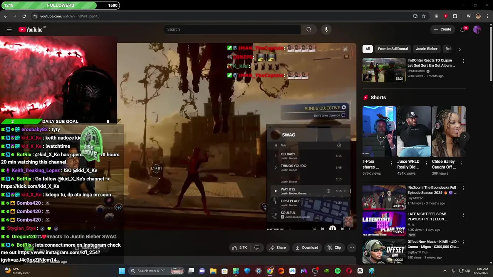Open options for the Offset New Music video
Image resolution: width=493 pixels, height=277 pixels.
pos(464,242)
